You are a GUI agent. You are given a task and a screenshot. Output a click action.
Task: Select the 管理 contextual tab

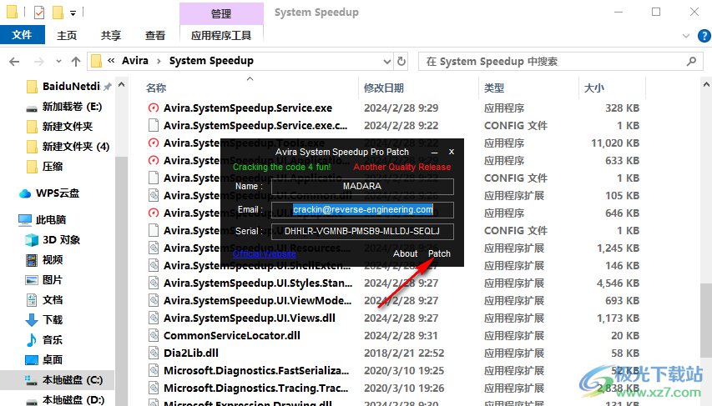point(221,13)
